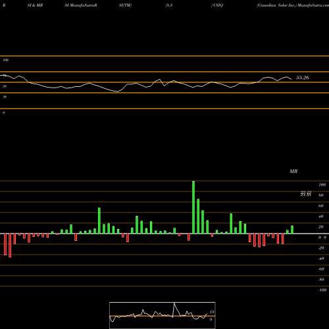Viewport: 329px width, 329px height.
Task: Click the spike peak in the mini chart
Action: [x=174, y=303]
